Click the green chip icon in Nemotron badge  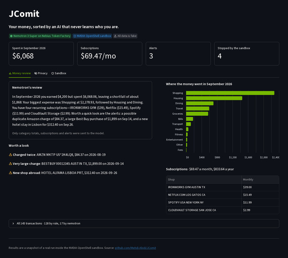pyautogui.click(x=11, y=36)
